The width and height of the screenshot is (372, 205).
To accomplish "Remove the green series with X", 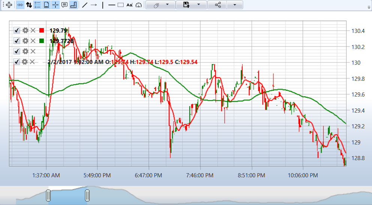I will coord(33,41).
